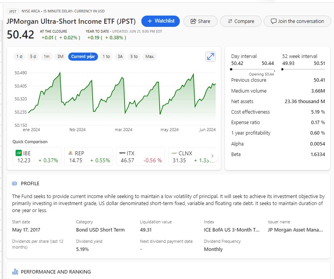Click the CLNX company logo icon

[174, 153]
